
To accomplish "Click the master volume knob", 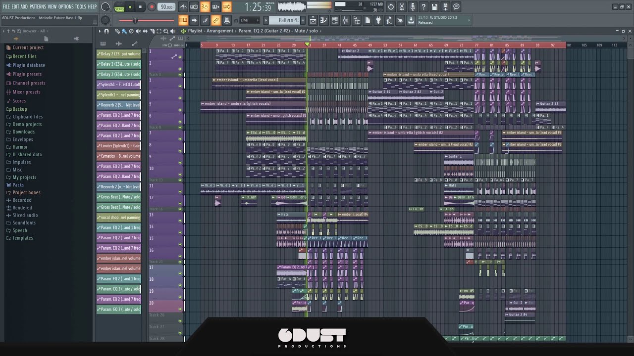I will pos(106,7).
